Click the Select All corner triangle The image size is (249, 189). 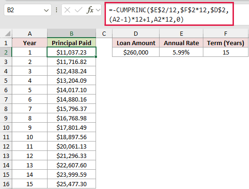tap(8, 33)
